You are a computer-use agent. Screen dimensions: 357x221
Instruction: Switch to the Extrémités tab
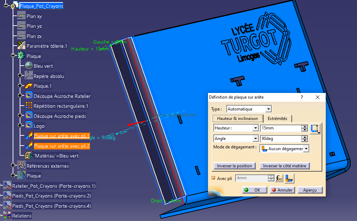pos(277,119)
